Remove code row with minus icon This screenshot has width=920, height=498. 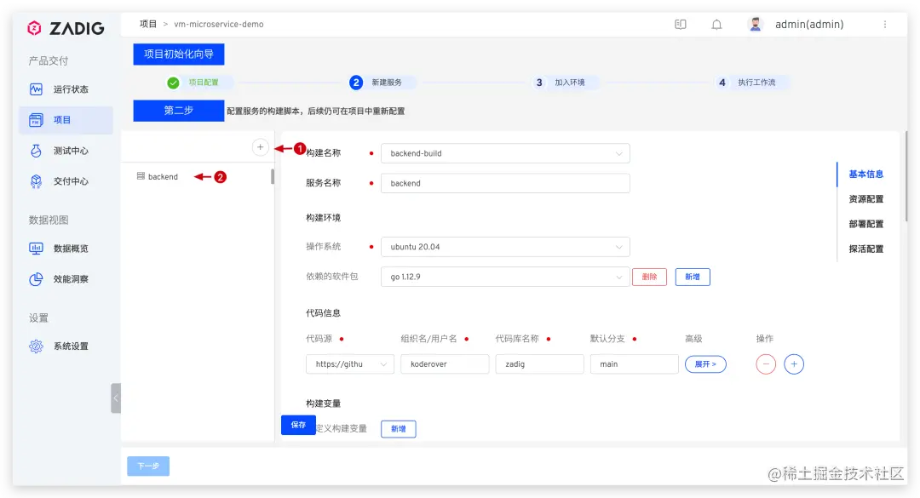click(766, 364)
